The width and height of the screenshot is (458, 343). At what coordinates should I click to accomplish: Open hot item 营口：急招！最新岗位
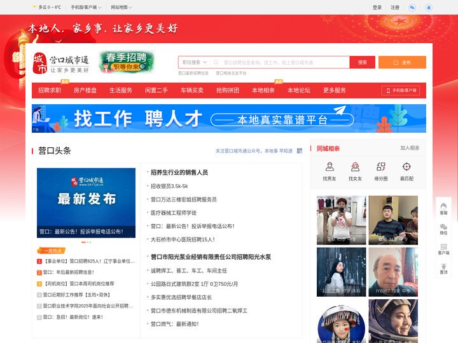coord(73,317)
